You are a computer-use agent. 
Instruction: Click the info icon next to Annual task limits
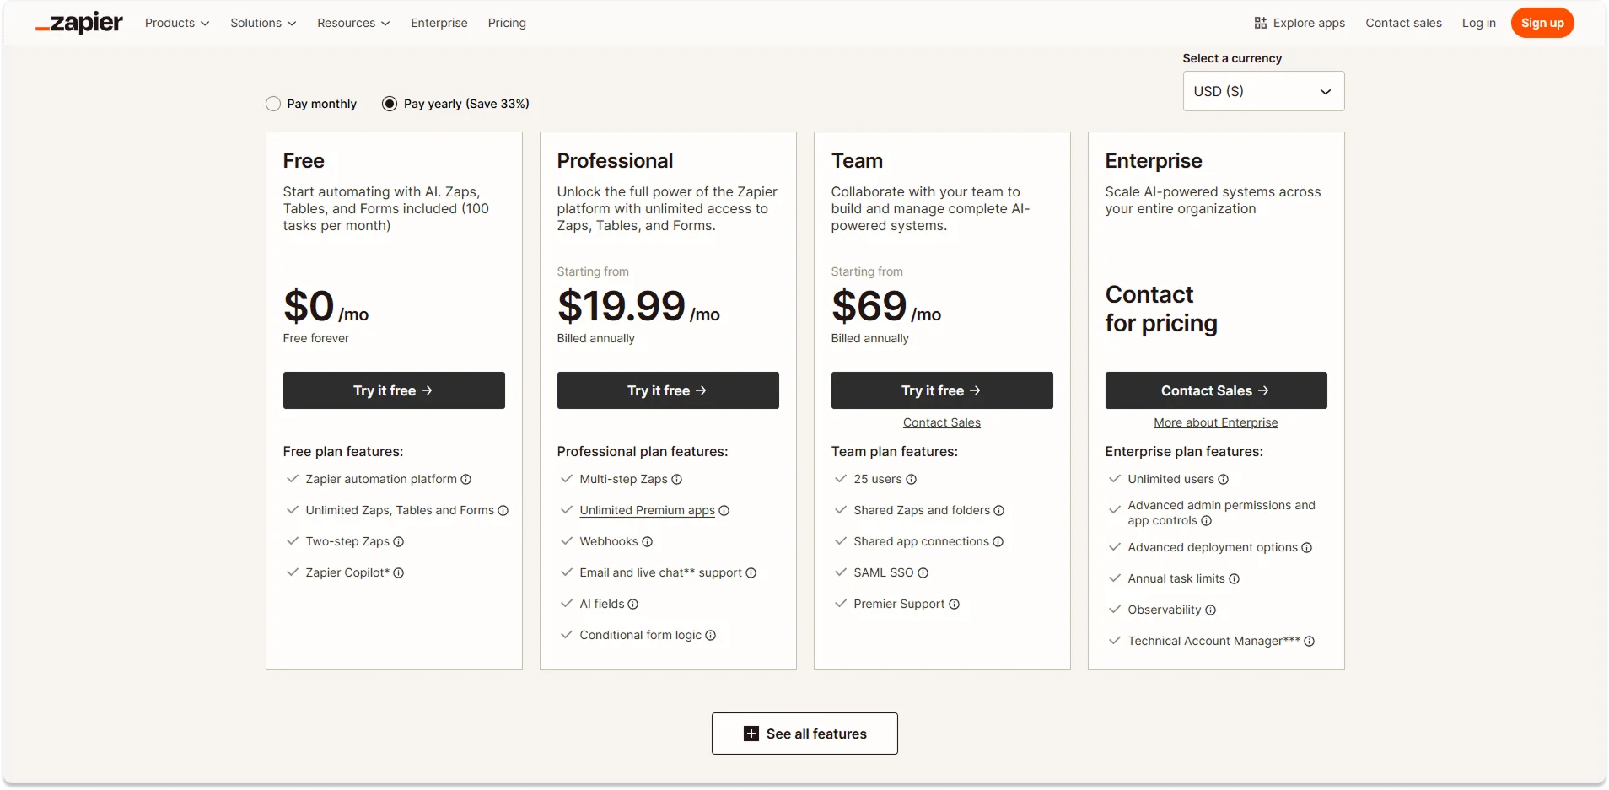pos(1235,578)
